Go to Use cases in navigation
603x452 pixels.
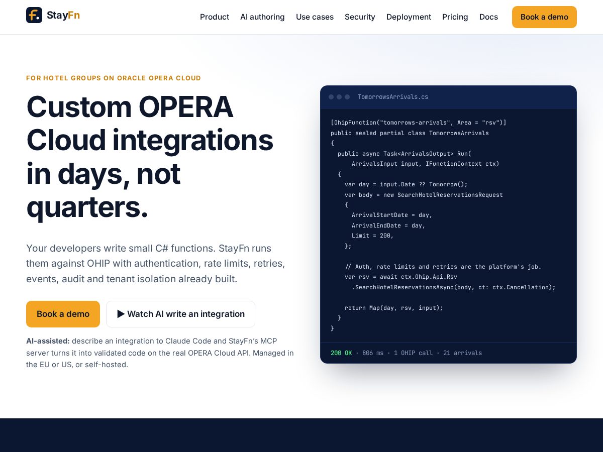[x=315, y=17]
